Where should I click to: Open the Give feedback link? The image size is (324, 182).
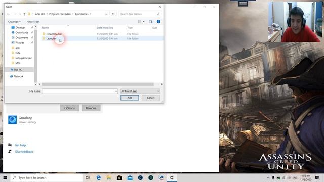(24, 152)
